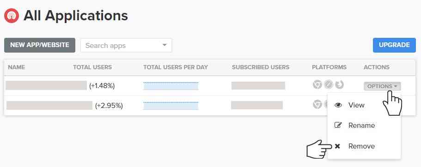
Task: Click the pencil edit icon beside Rename
Action: click(338, 125)
